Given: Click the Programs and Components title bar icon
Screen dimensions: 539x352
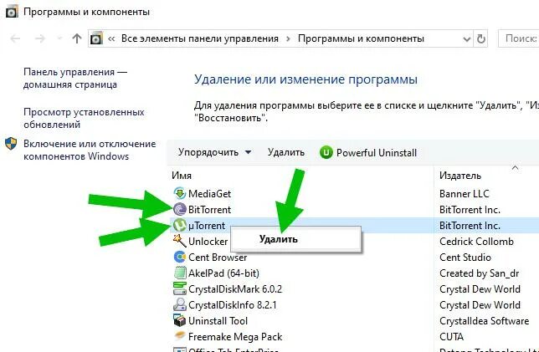Looking at the screenshot, I should point(12,12).
